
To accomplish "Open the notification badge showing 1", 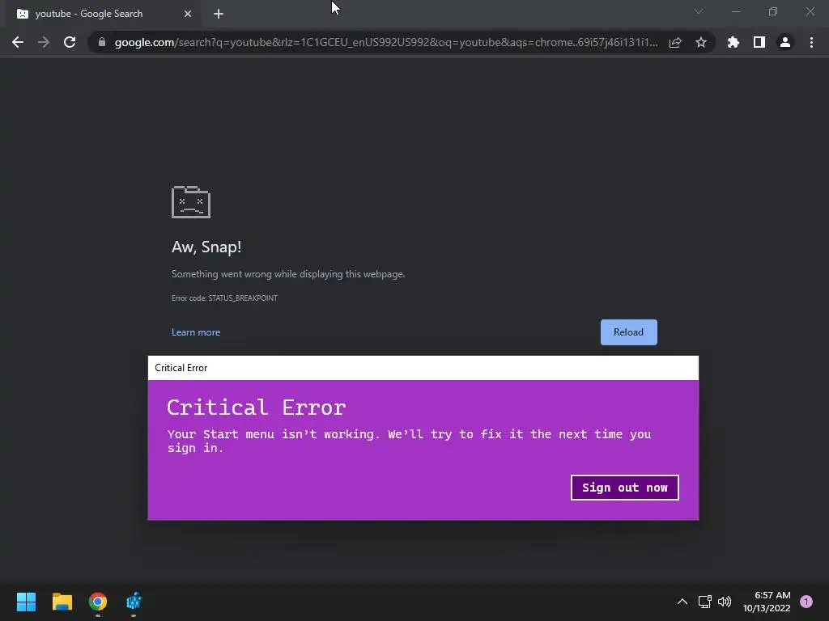I will coord(806,602).
